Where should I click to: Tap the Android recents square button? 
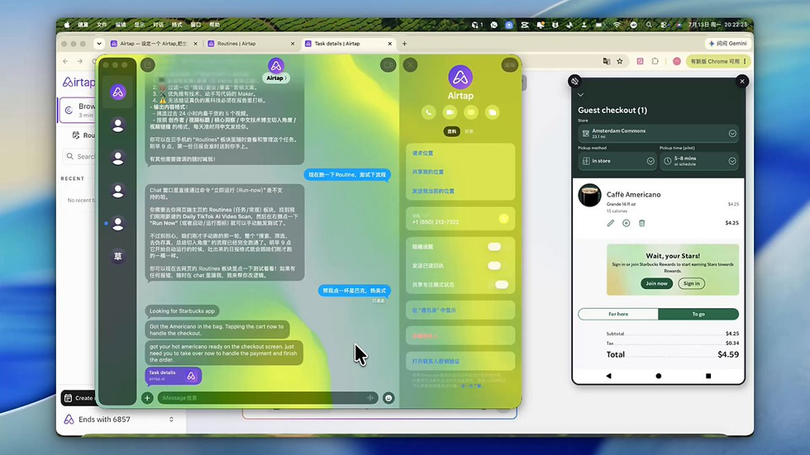[708, 376]
